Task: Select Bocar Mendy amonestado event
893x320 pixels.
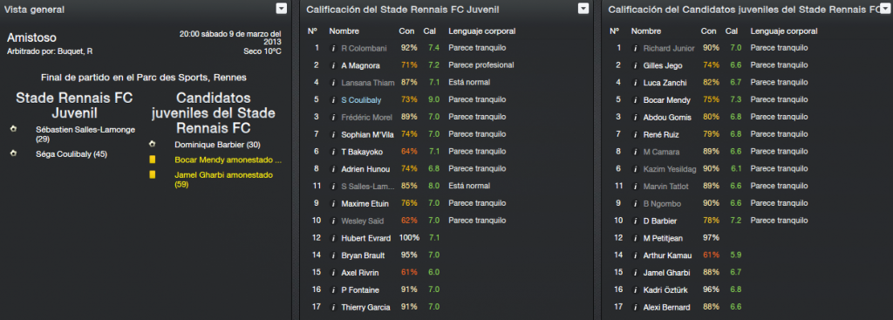Action: click(x=228, y=160)
